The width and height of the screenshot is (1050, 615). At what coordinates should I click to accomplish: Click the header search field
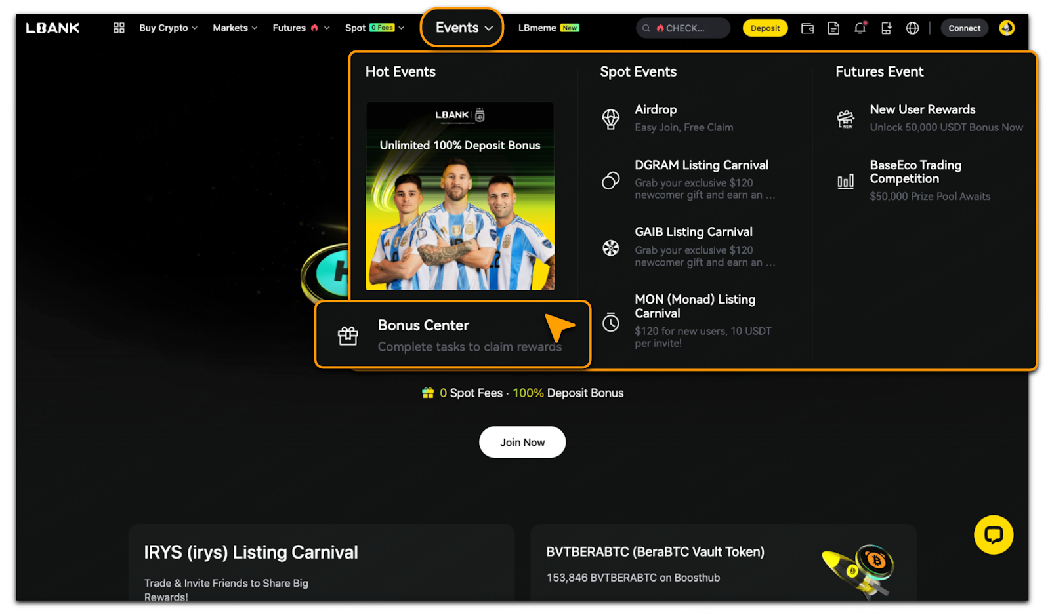682,28
